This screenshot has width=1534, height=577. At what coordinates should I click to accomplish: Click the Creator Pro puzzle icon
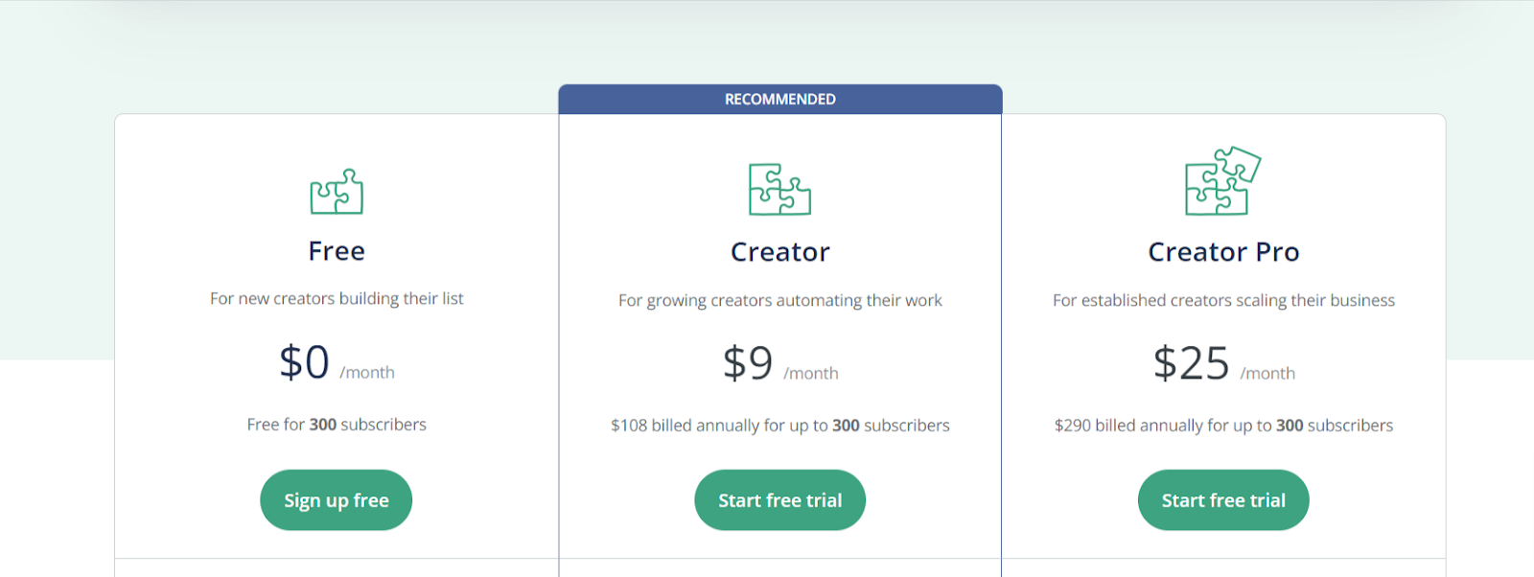(1222, 181)
